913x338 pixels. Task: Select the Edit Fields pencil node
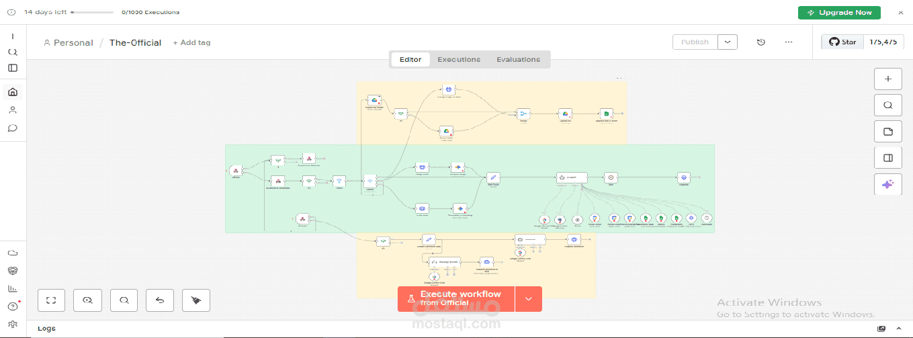(x=493, y=178)
